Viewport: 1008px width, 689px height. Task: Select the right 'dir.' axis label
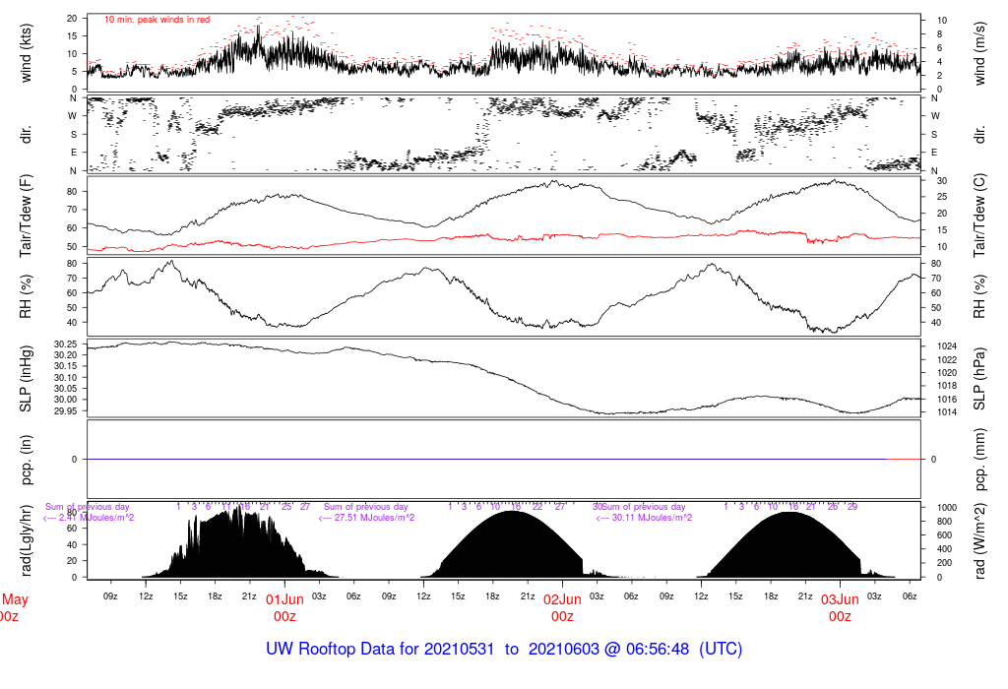coord(979,134)
